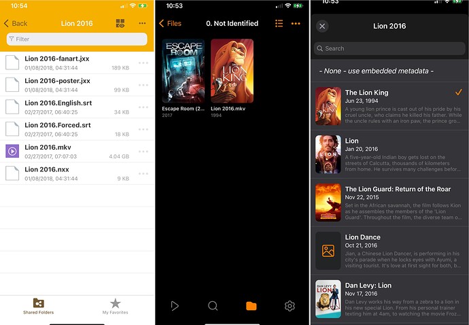Viewport: 469px width, 325px height.
Task: Open options dots for Lion 2016.nxx
Action: click(x=143, y=173)
